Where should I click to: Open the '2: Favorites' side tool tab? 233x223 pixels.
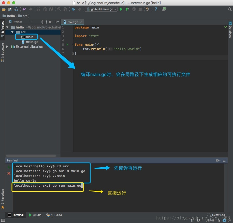(x=3, y=199)
